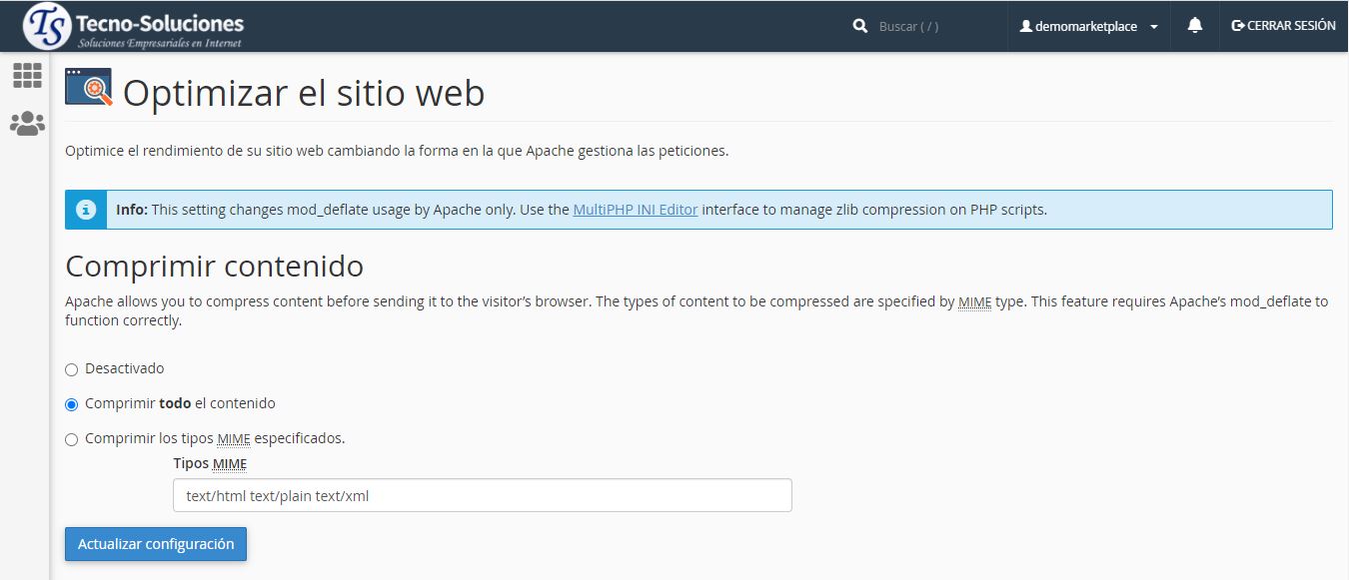Open the MultiPHP INI Editor link
This screenshot has height=580, width=1349.
[x=635, y=210]
